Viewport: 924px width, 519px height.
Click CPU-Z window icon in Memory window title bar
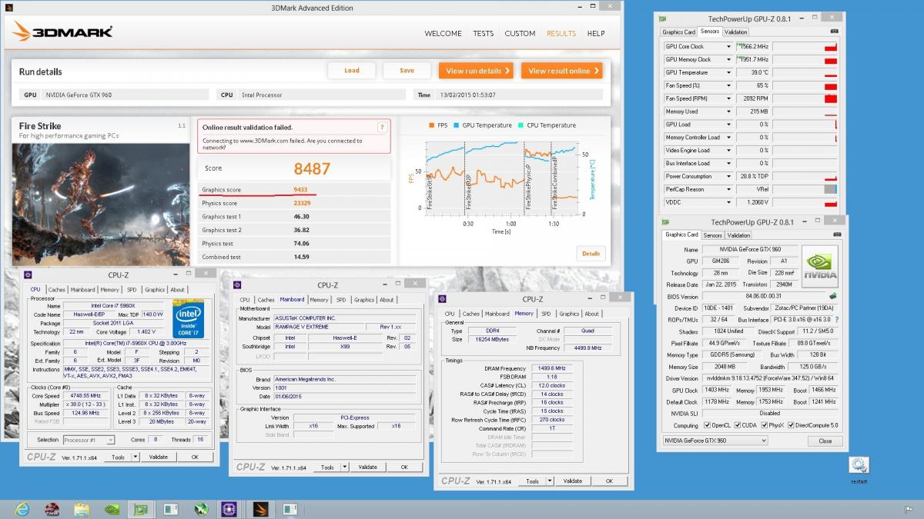[x=442, y=299]
